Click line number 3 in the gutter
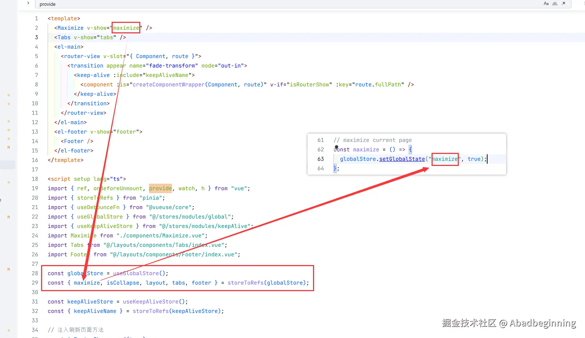The height and width of the screenshot is (338, 585). [36, 37]
